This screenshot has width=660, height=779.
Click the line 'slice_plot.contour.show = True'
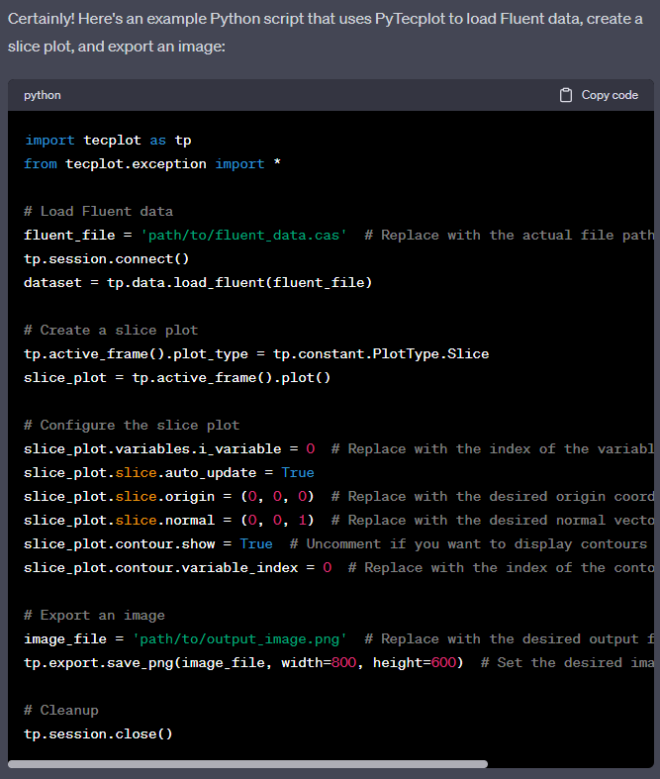point(148,544)
